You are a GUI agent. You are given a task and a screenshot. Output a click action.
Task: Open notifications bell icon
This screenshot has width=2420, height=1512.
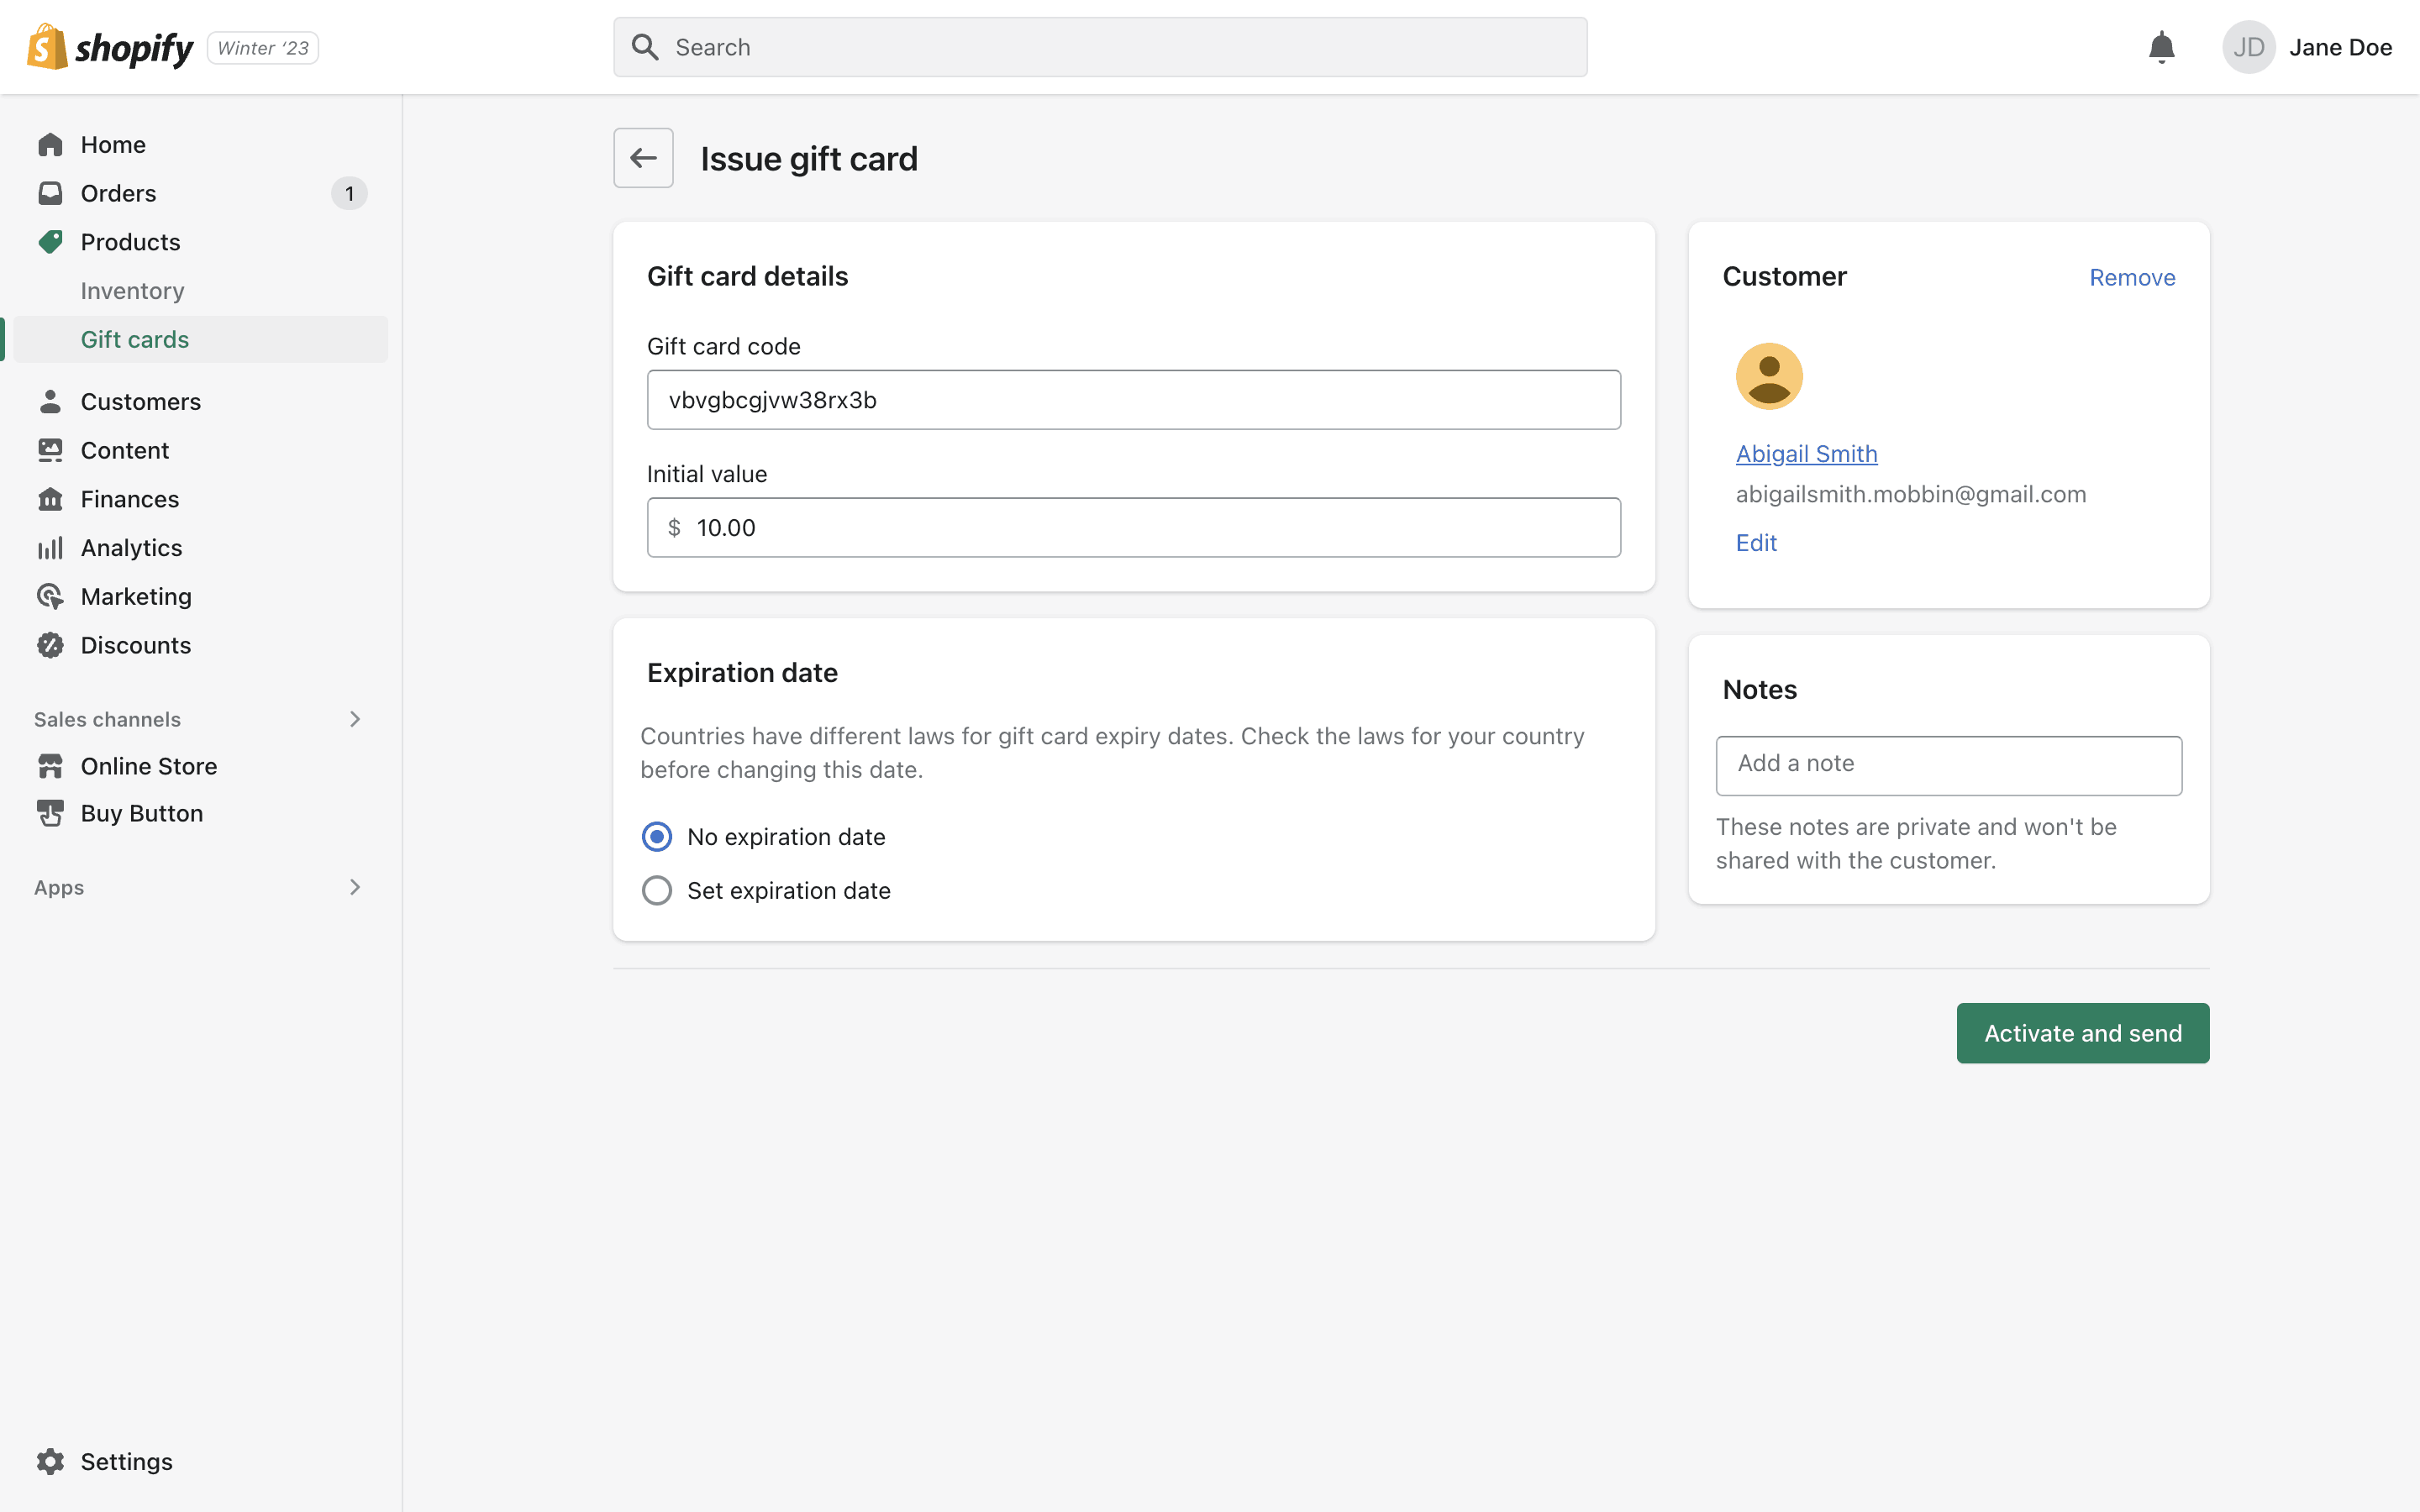click(2161, 47)
